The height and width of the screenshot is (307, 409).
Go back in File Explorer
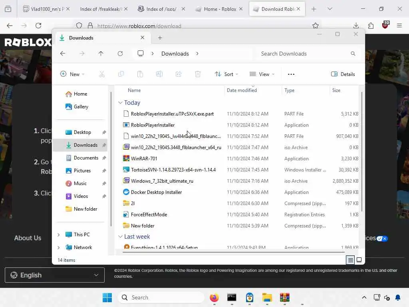pos(63,54)
